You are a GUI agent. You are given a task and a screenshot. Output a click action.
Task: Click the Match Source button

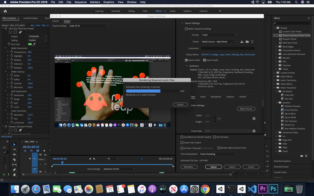(246, 109)
